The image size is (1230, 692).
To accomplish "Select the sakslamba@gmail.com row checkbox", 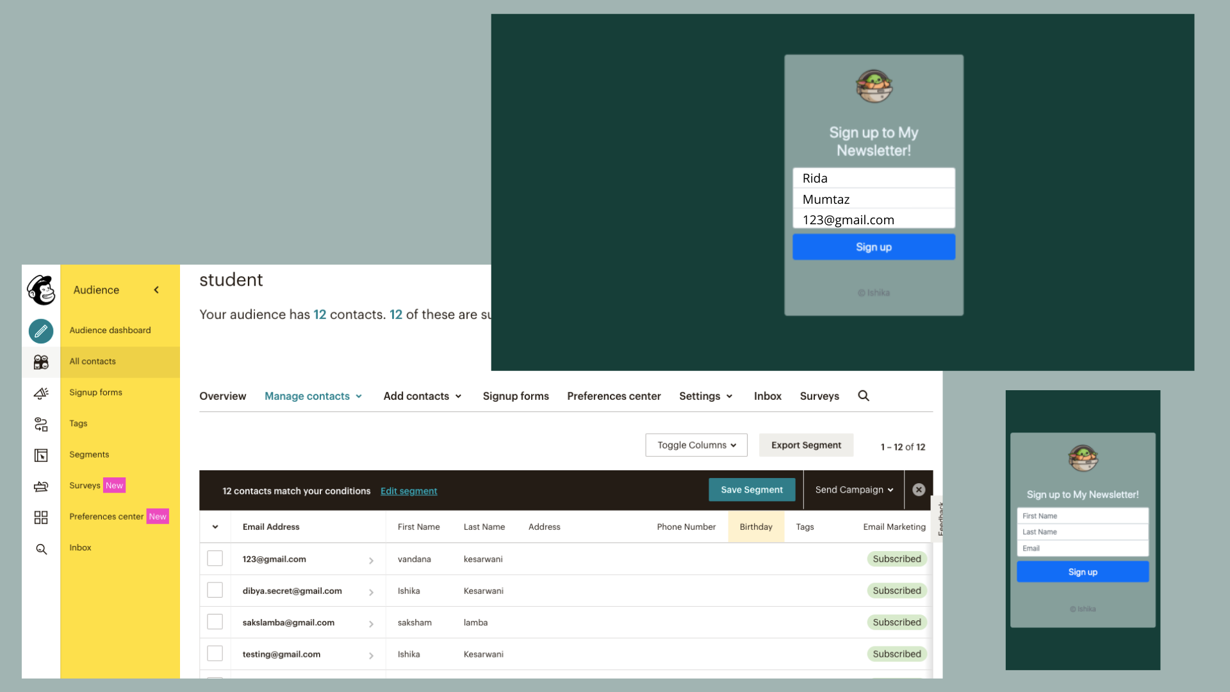I will click(215, 622).
